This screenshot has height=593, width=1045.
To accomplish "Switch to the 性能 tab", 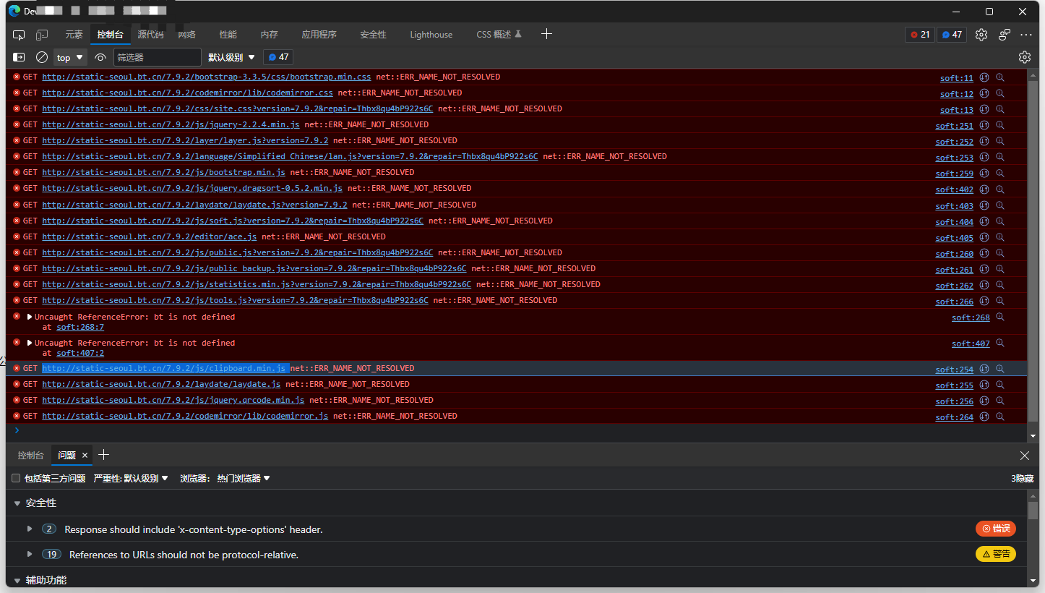I will [x=228, y=35].
